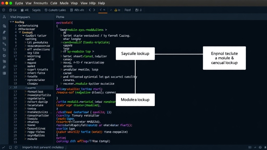Click the Soyels toolbar button
The width and height of the screenshot is (267, 150).
tap(37, 10)
